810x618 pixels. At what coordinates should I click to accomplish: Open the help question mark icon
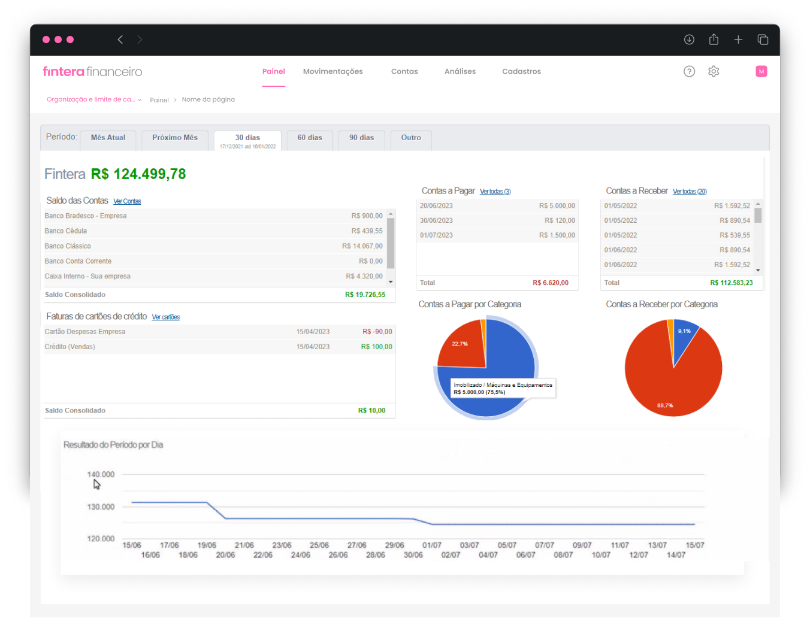689,71
